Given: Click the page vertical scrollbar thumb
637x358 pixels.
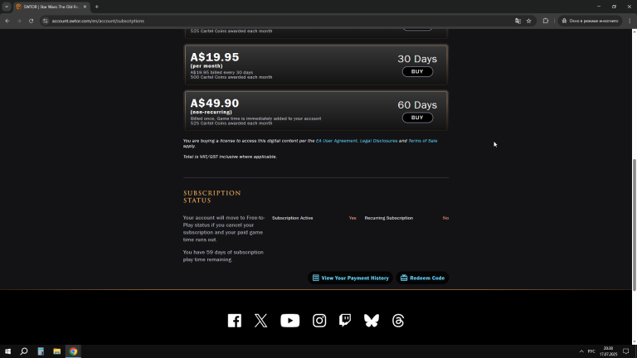Looking at the screenshot, I should point(635,225).
